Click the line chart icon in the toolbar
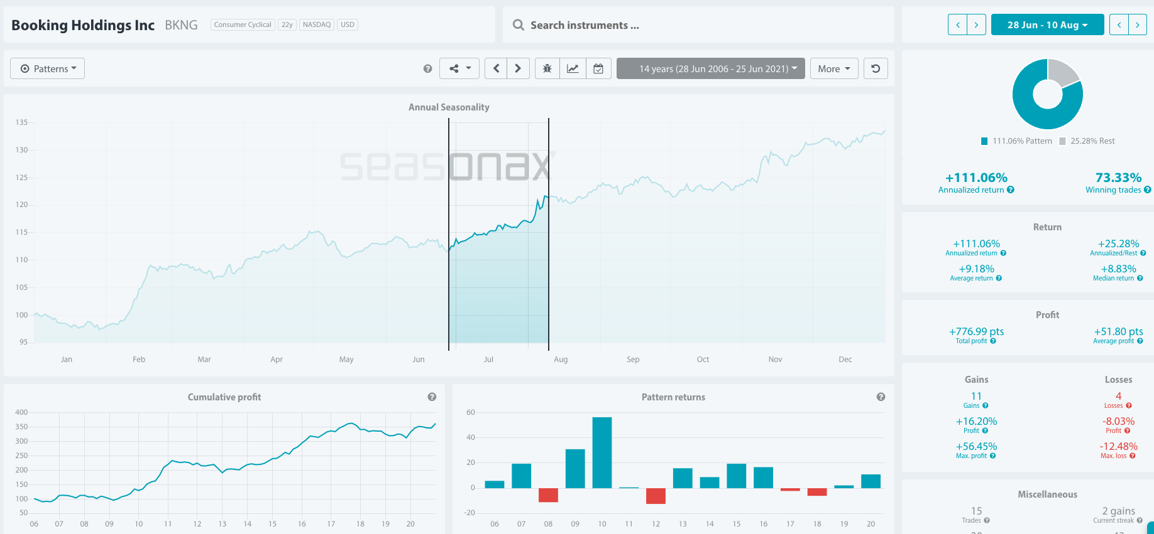Viewport: 1154px width, 534px height. [x=573, y=68]
